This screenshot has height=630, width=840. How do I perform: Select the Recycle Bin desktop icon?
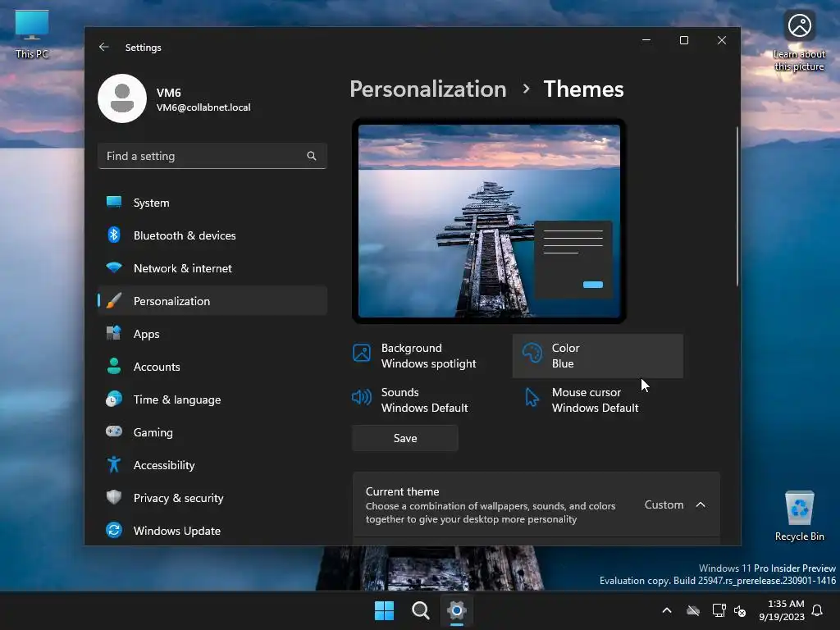tap(799, 516)
